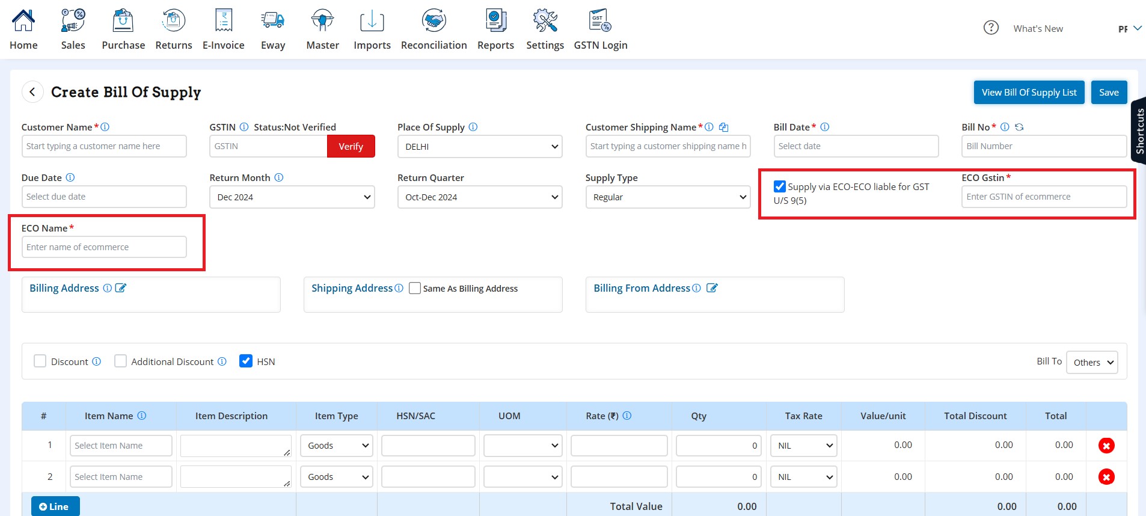Screen dimensions: 1146x516
Task: Open the Returns module icon
Action: [x=173, y=21]
